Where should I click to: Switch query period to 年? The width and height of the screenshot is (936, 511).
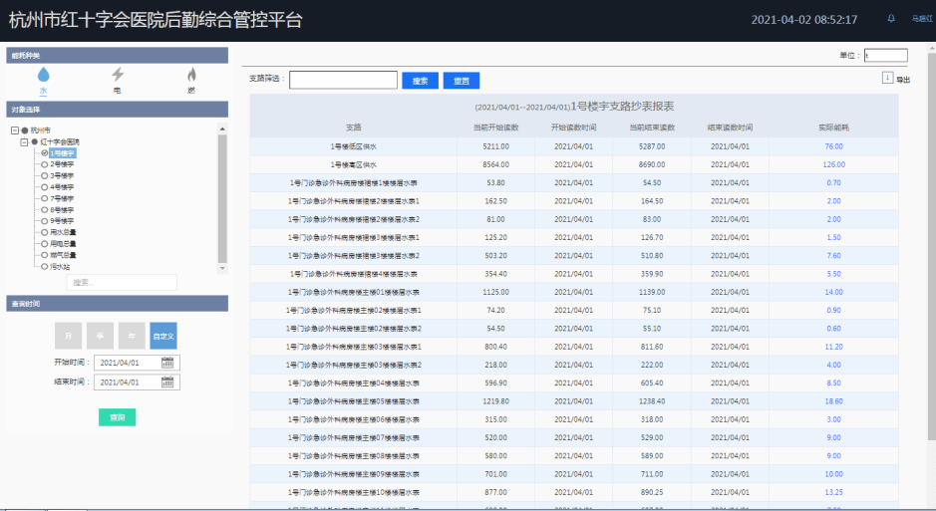[x=132, y=336]
